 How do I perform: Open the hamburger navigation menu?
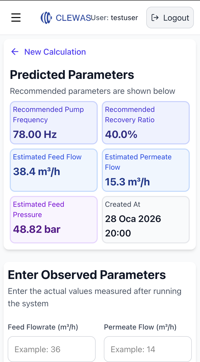click(x=16, y=18)
